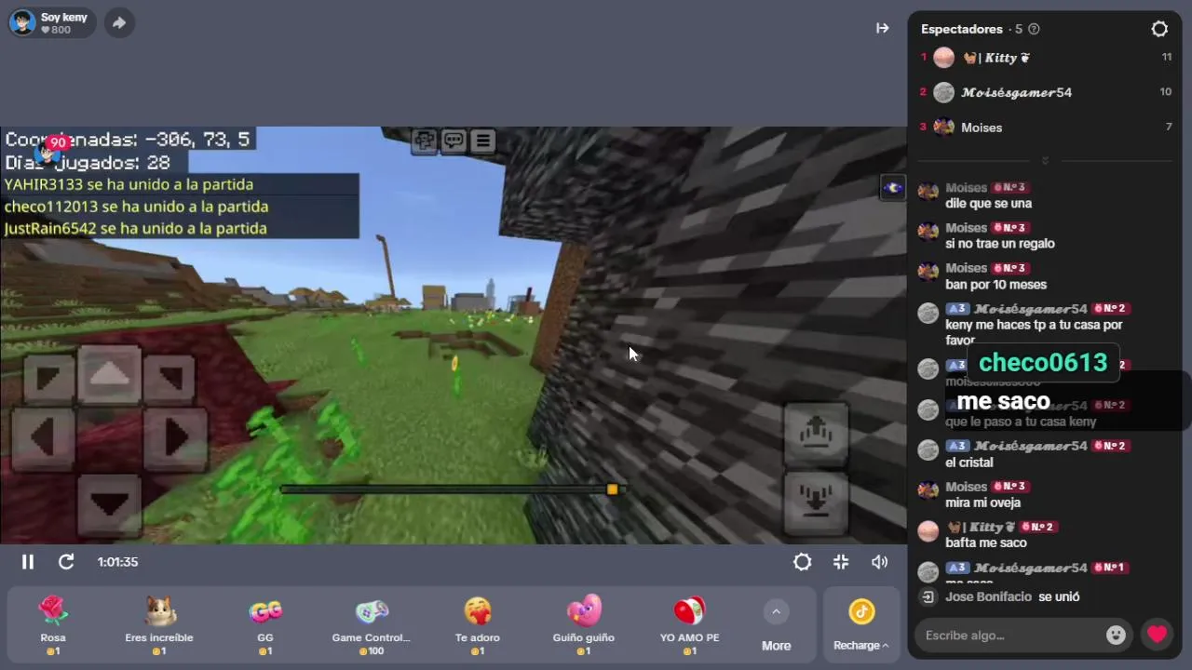1192x670 pixels.
Task: Click Jose Bonifacio joined notification
Action: pyautogui.click(x=1001, y=596)
